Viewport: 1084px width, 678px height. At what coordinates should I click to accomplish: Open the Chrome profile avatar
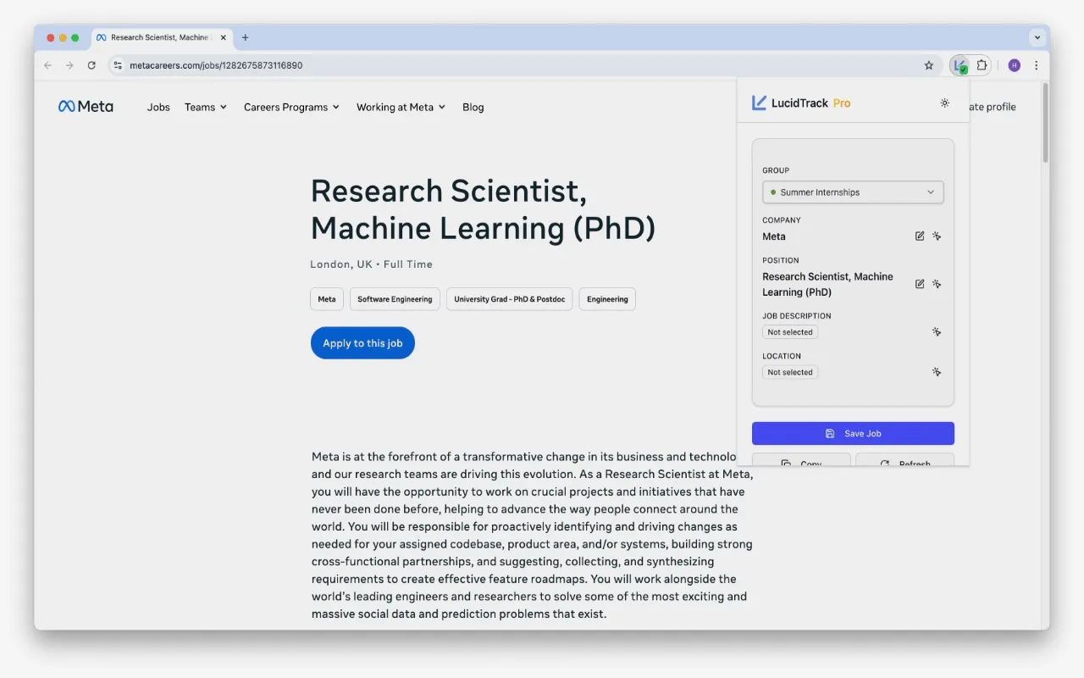coord(1015,65)
